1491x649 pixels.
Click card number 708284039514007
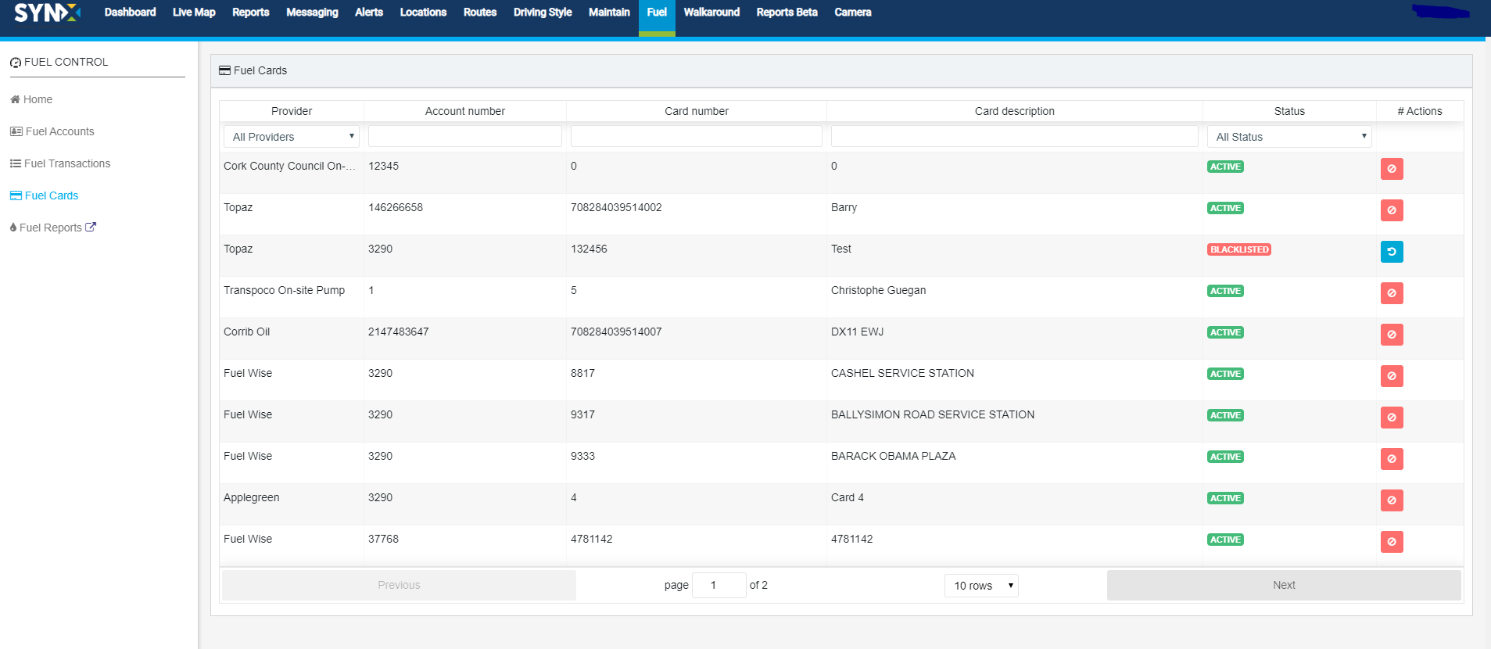click(616, 332)
